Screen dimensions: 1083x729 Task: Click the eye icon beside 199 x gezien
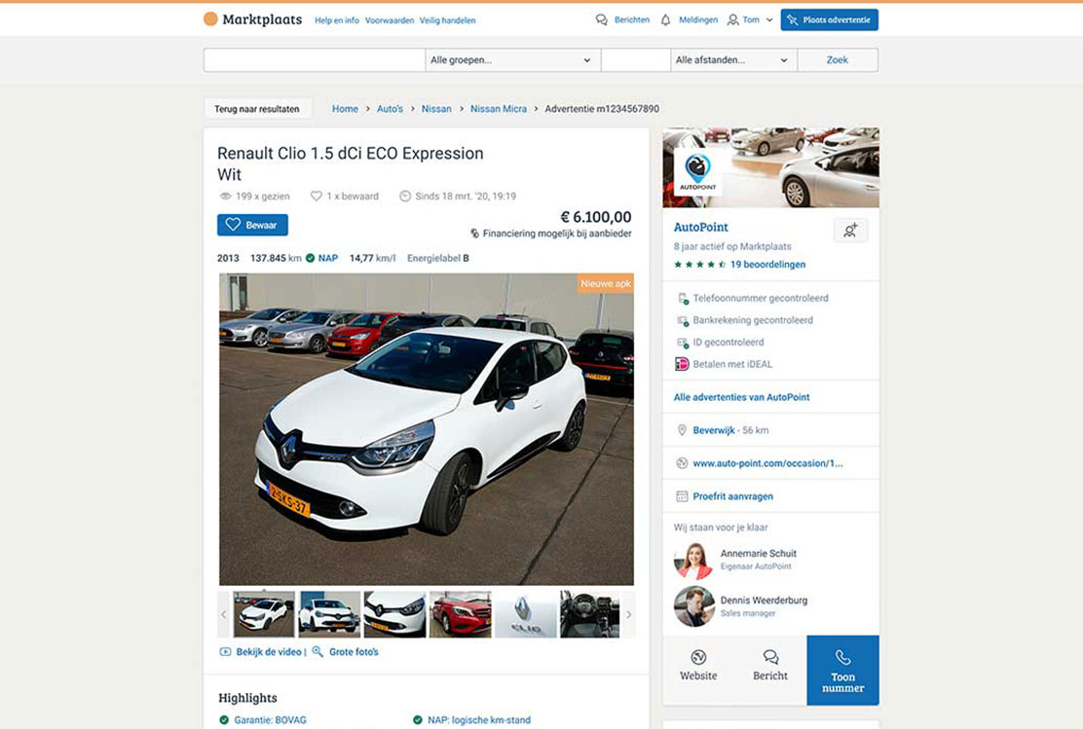click(x=225, y=196)
